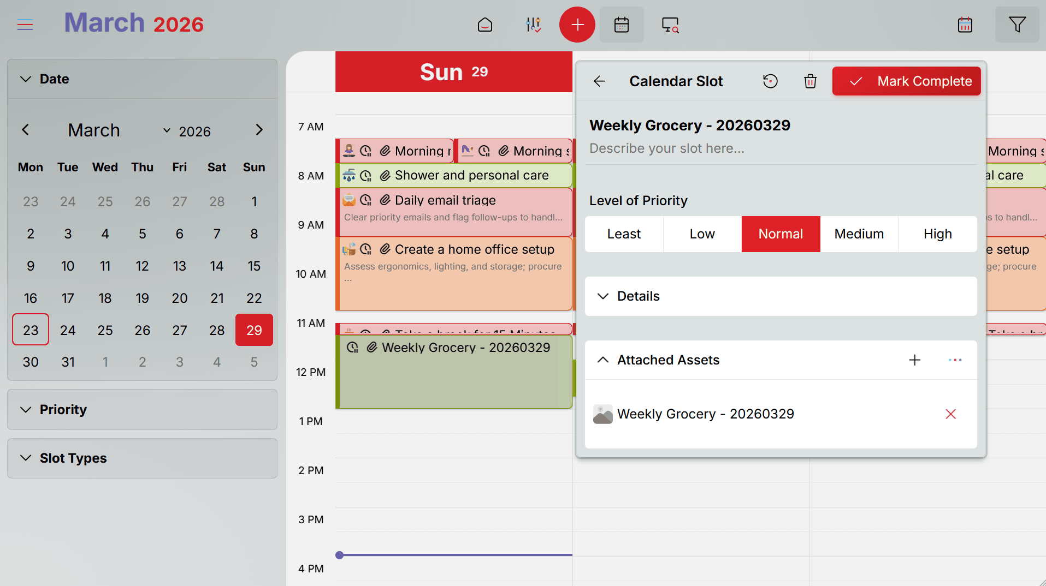Open the filters/settings sliders icon
Image resolution: width=1046 pixels, height=586 pixels.
tap(533, 25)
